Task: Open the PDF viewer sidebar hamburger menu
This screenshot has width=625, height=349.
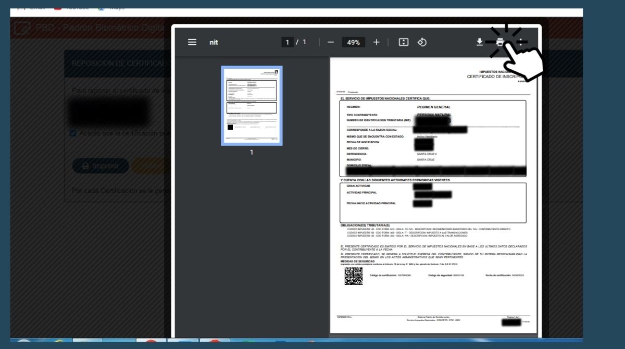Action: tap(192, 42)
